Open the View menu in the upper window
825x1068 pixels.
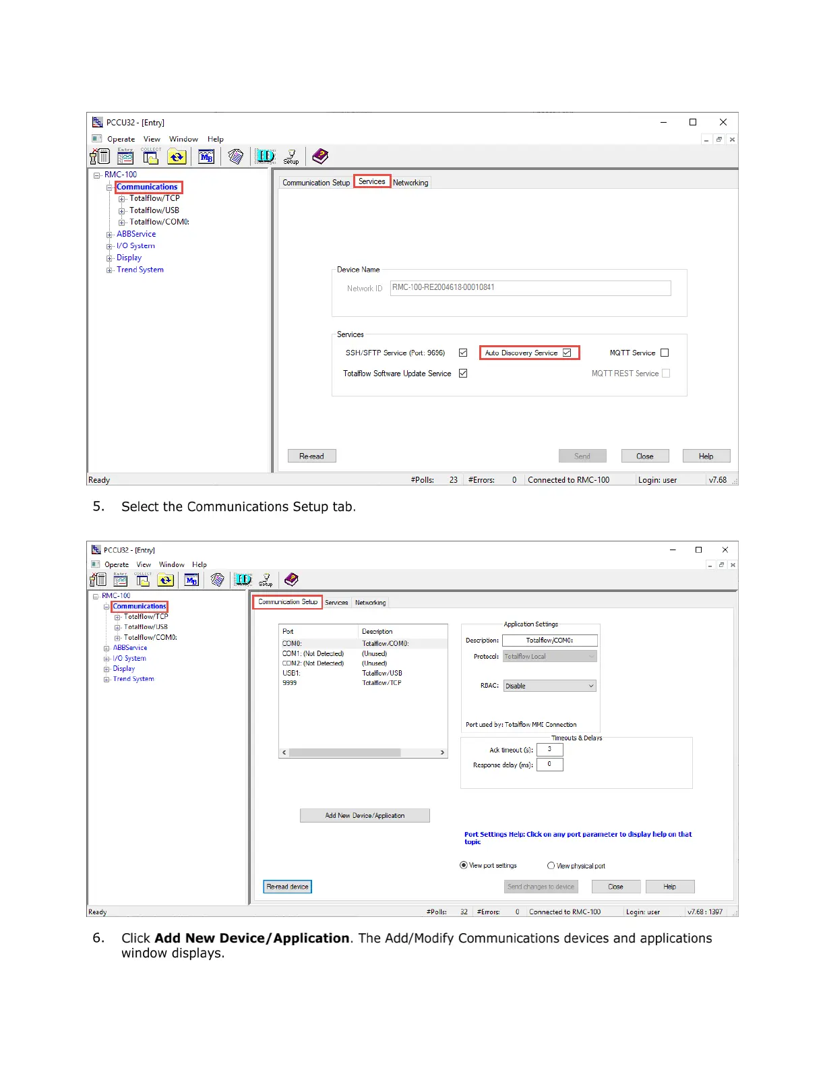point(152,139)
